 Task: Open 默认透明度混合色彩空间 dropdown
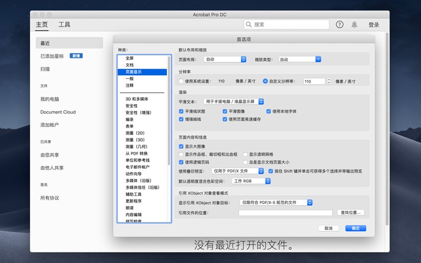pyautogui.click(x=251, y=181)
